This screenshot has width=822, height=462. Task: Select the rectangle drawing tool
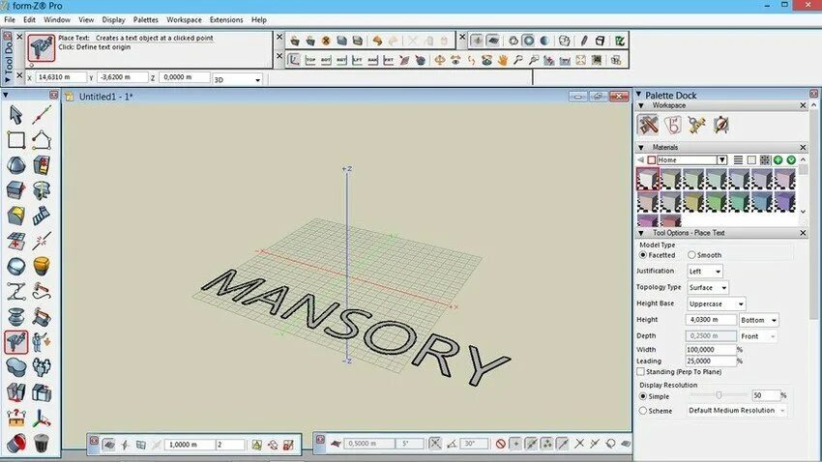tap(15, 140)
